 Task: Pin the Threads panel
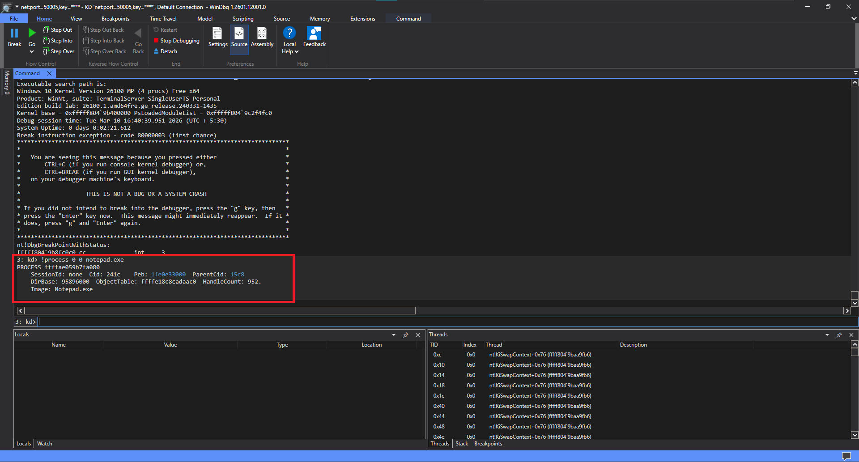[839, 335]
